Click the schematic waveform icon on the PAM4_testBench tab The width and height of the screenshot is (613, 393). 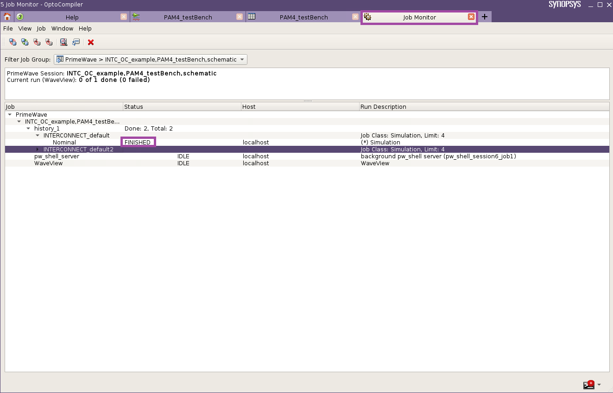pos(136,17)
